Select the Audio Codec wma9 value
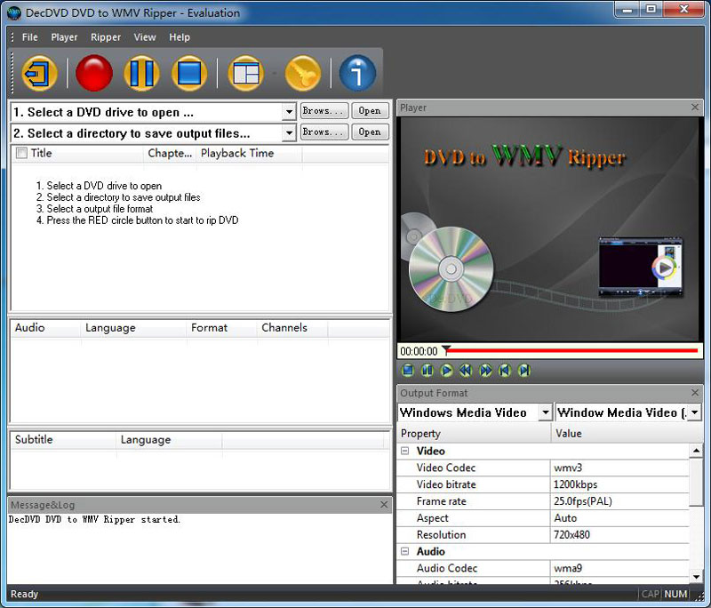The width and height of the screenshot is (711, 608). [x=619, y=569]
